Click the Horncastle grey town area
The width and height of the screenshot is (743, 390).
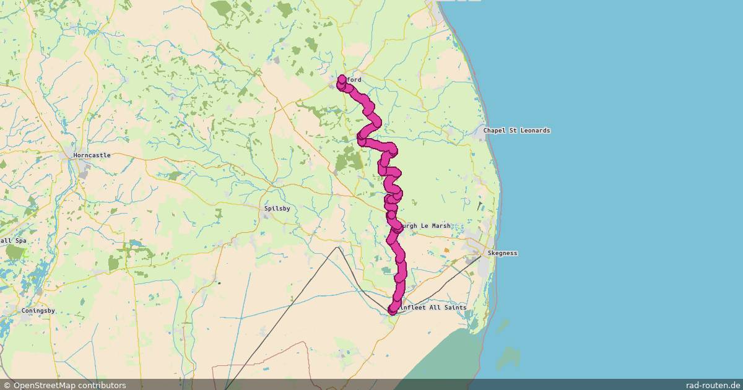point(80,167)
